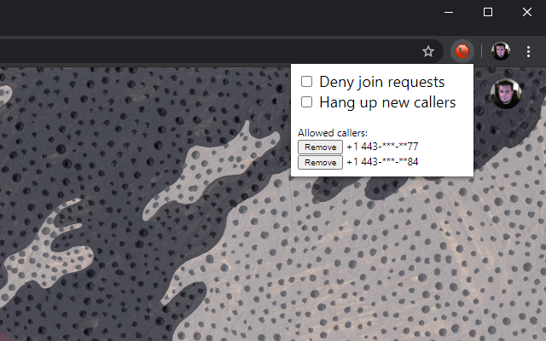
Task: Maximize the browser window
Action: [488, 12]
